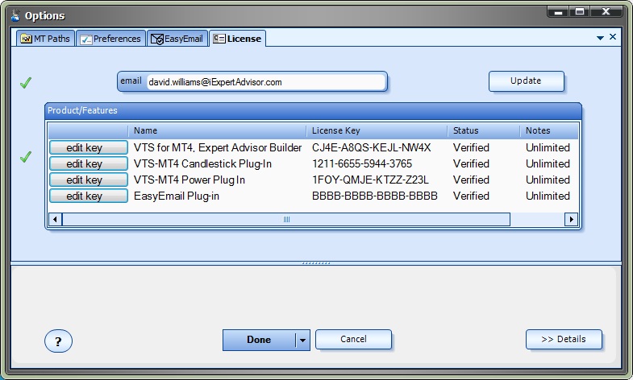Viewport: 633px width, 380px height.
Task: Click the tab list dropdown arrow
Action: pyautogui.click(x=600, y=38)
